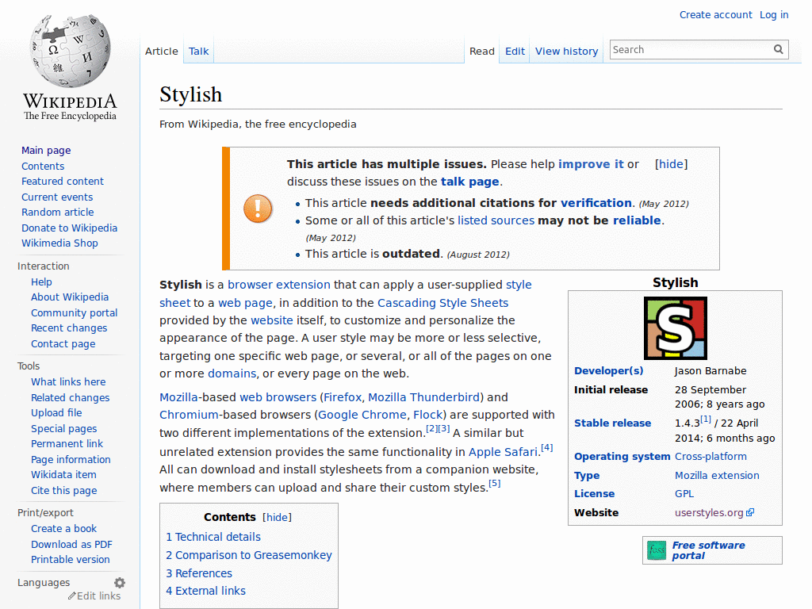Click Download as PDF
Viewport: 812px width, 609px height.
[x=71, y=544]
